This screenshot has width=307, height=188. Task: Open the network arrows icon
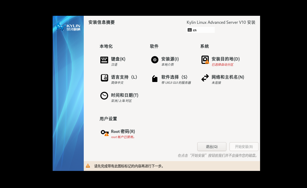point(205,78)
